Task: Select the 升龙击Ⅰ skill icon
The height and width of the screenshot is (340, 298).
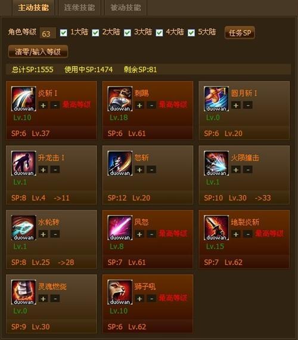Action: (24, 163)
